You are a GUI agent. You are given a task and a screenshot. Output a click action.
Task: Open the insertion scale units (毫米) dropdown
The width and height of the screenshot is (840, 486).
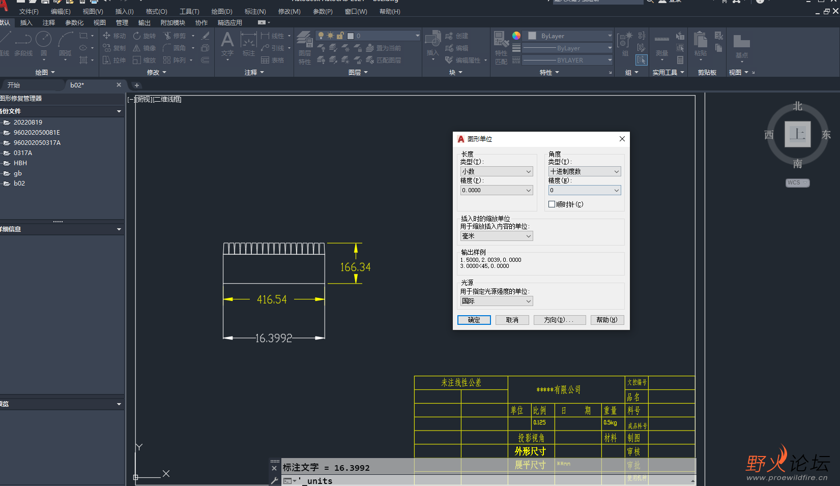(497, 236)
